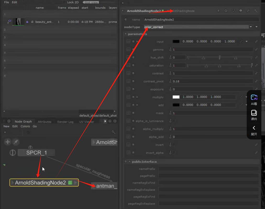Expand the multiply color parameter
This screenshot has width=265, height=209.
[137, 97]
